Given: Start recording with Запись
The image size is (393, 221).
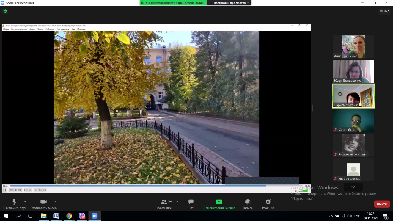Looking at the screenshot, I should (x=248, y=204).
